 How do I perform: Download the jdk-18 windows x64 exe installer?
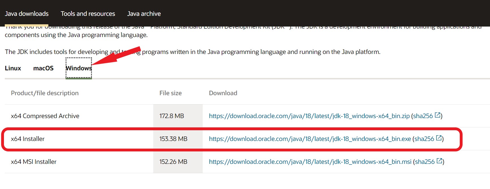pos(310,139)
